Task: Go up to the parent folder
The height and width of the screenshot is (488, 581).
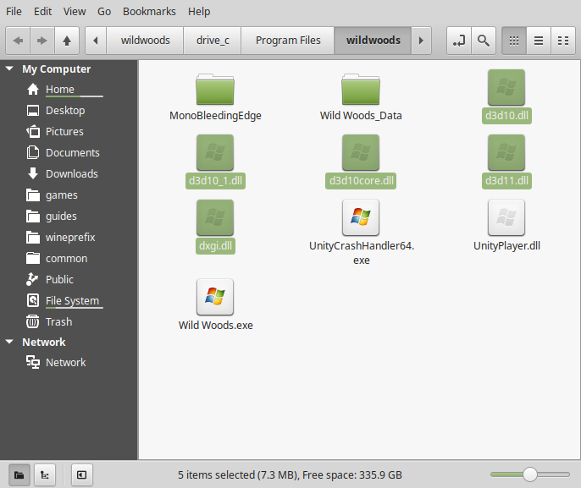Action: (67, 41)
